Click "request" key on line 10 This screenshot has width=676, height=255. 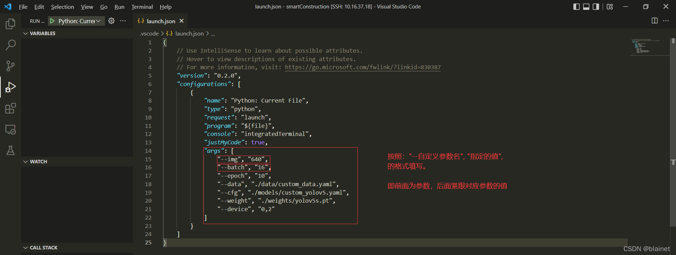coord(219,117)
